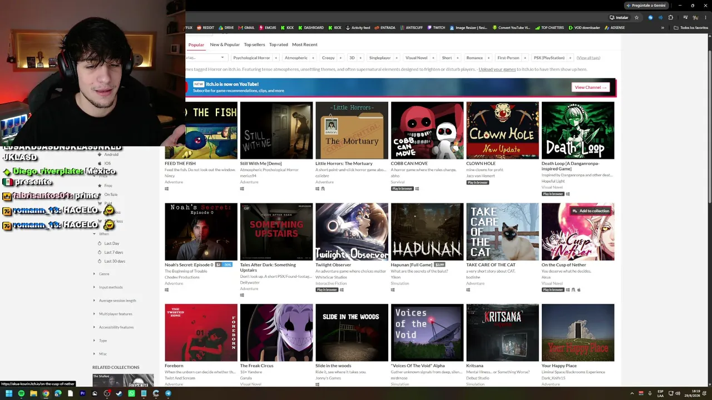
Task: Click the Upload your games link
Action: pyautogui.click(x=497, y=69)
